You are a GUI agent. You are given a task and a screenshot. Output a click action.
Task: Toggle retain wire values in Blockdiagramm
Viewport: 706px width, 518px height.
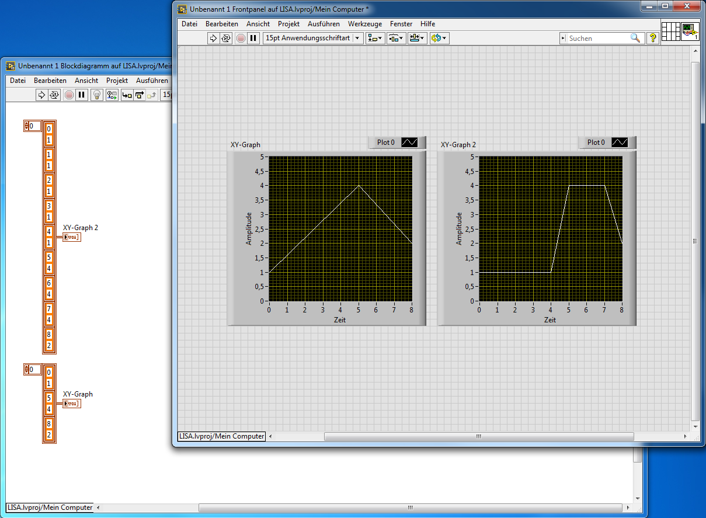pos(112,95)
